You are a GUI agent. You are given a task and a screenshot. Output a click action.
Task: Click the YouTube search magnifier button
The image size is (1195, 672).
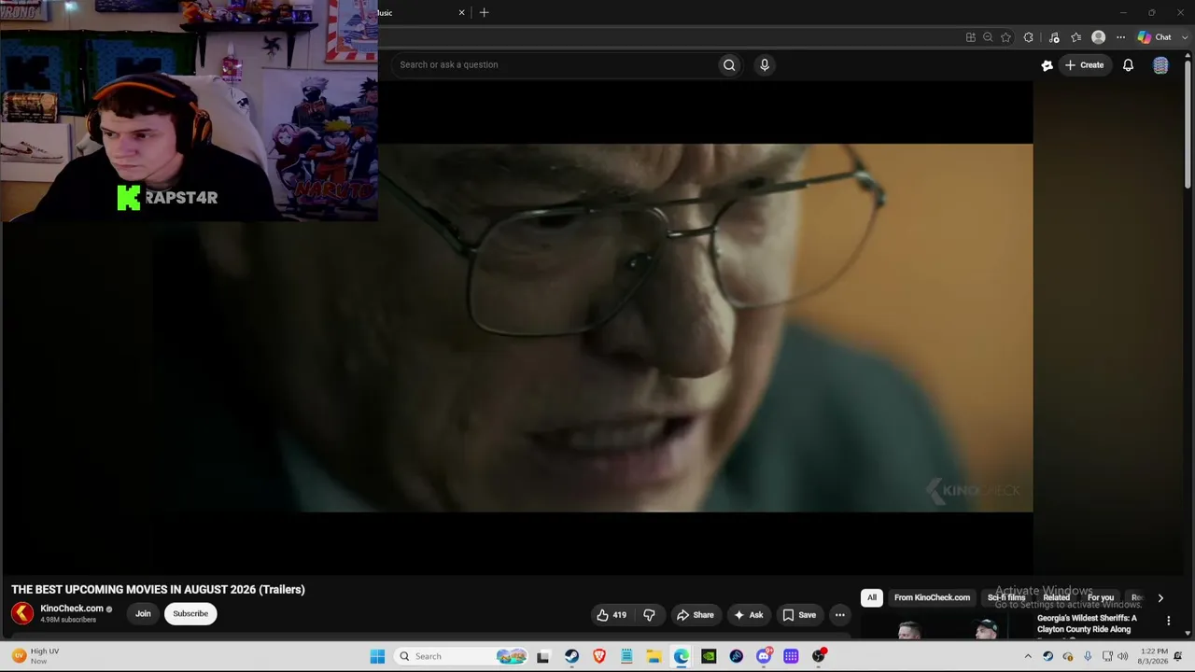729,64
